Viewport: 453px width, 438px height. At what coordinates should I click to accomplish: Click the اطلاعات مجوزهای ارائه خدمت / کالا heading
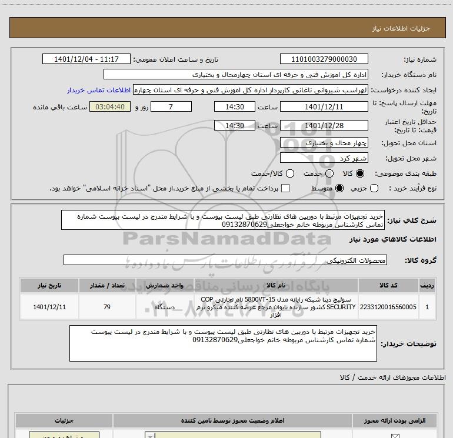tap(393, 377)
